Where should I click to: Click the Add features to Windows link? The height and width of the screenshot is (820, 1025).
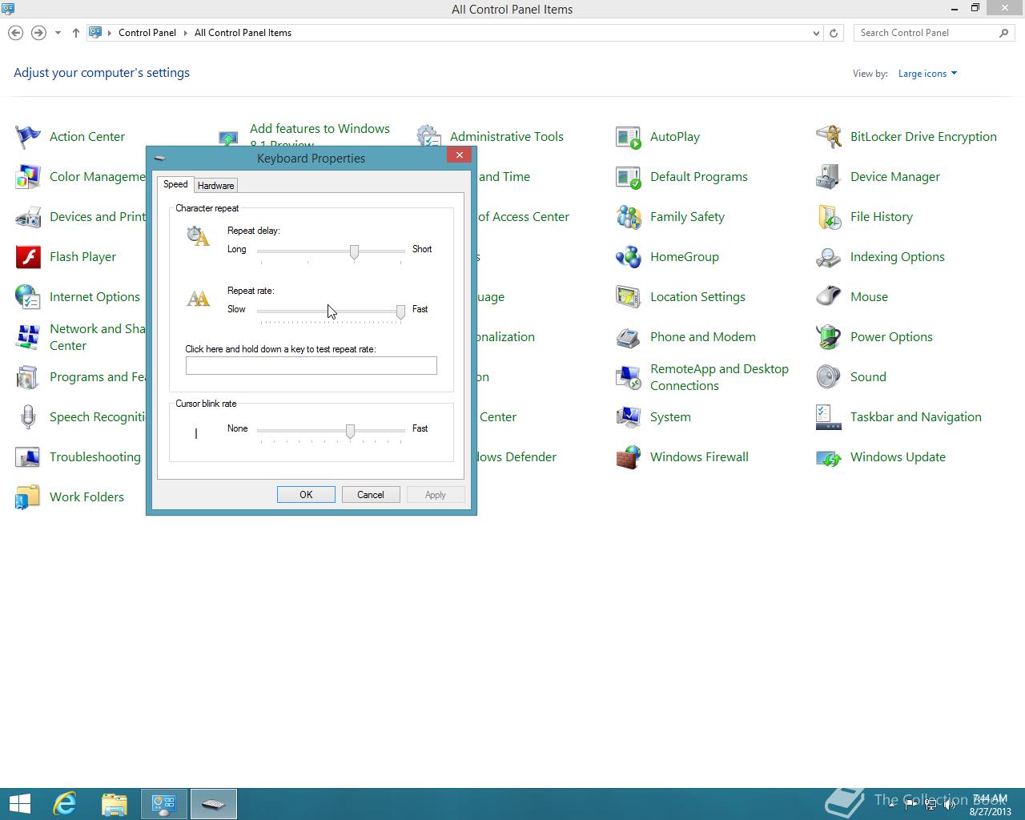320,129
